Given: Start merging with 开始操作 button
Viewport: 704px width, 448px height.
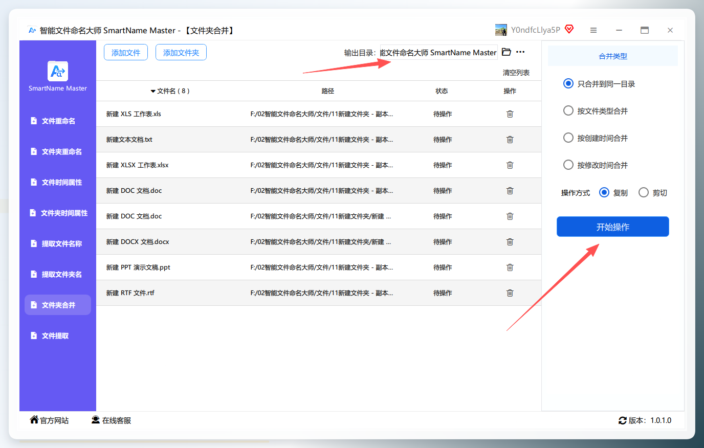Looking at the screenshot, I should coord(613,227).
